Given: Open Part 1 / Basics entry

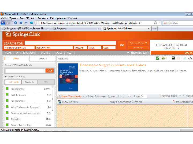Looking at the screenshot, I should click(18, 95).
